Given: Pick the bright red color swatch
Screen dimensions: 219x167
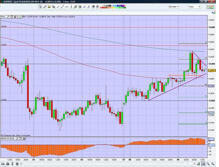Looking at the screenshot, I should coord(103,8).
